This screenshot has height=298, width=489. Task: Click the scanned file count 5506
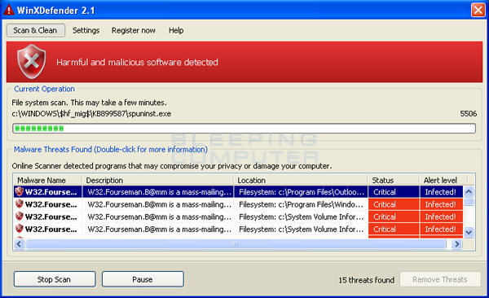click(468, 114)
